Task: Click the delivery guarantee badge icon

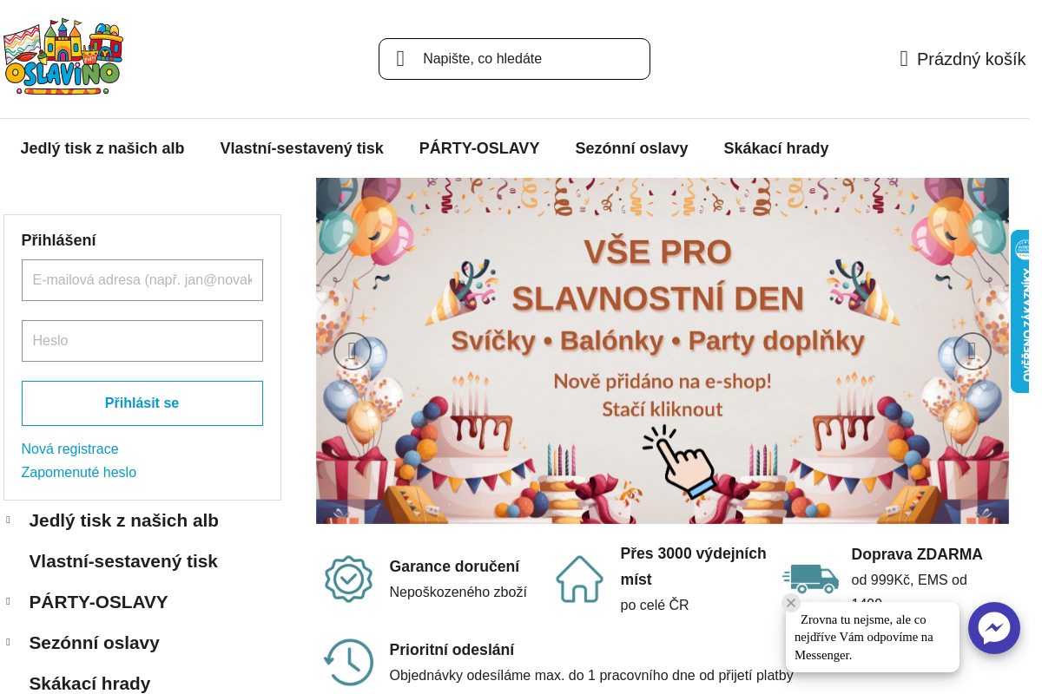Action: 348,579
